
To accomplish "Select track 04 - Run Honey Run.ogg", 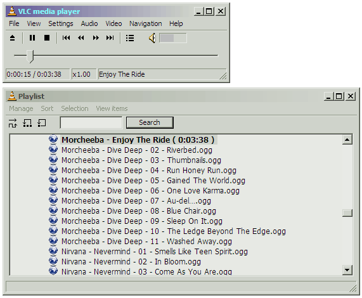I will click(149, 171).
